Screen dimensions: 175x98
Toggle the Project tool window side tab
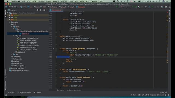pyautogui.click(x=5, y=13)
